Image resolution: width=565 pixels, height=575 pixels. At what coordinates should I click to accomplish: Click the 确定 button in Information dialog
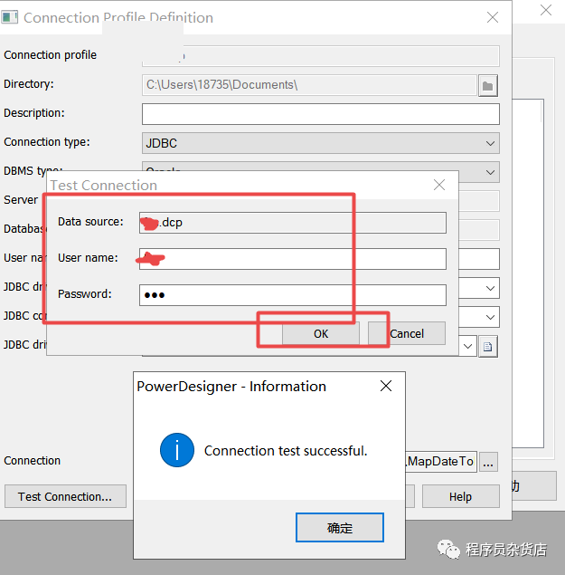[x=340, y=528]
